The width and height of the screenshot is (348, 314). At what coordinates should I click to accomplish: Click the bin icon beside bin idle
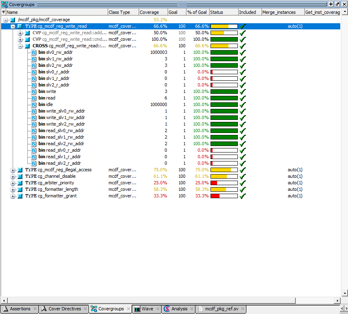[x=33, y=104]
